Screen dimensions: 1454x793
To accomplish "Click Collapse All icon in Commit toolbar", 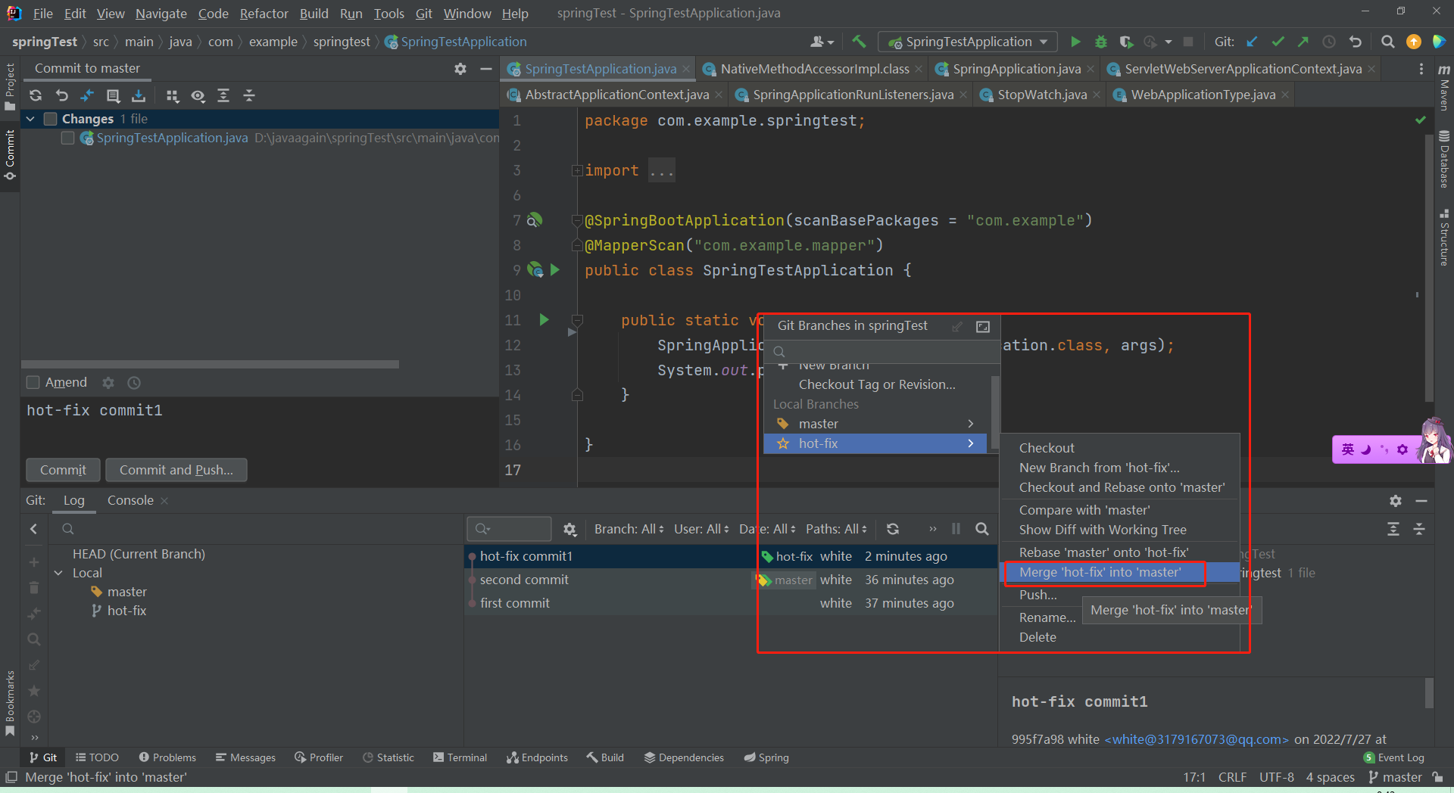I will pos(249,95).
